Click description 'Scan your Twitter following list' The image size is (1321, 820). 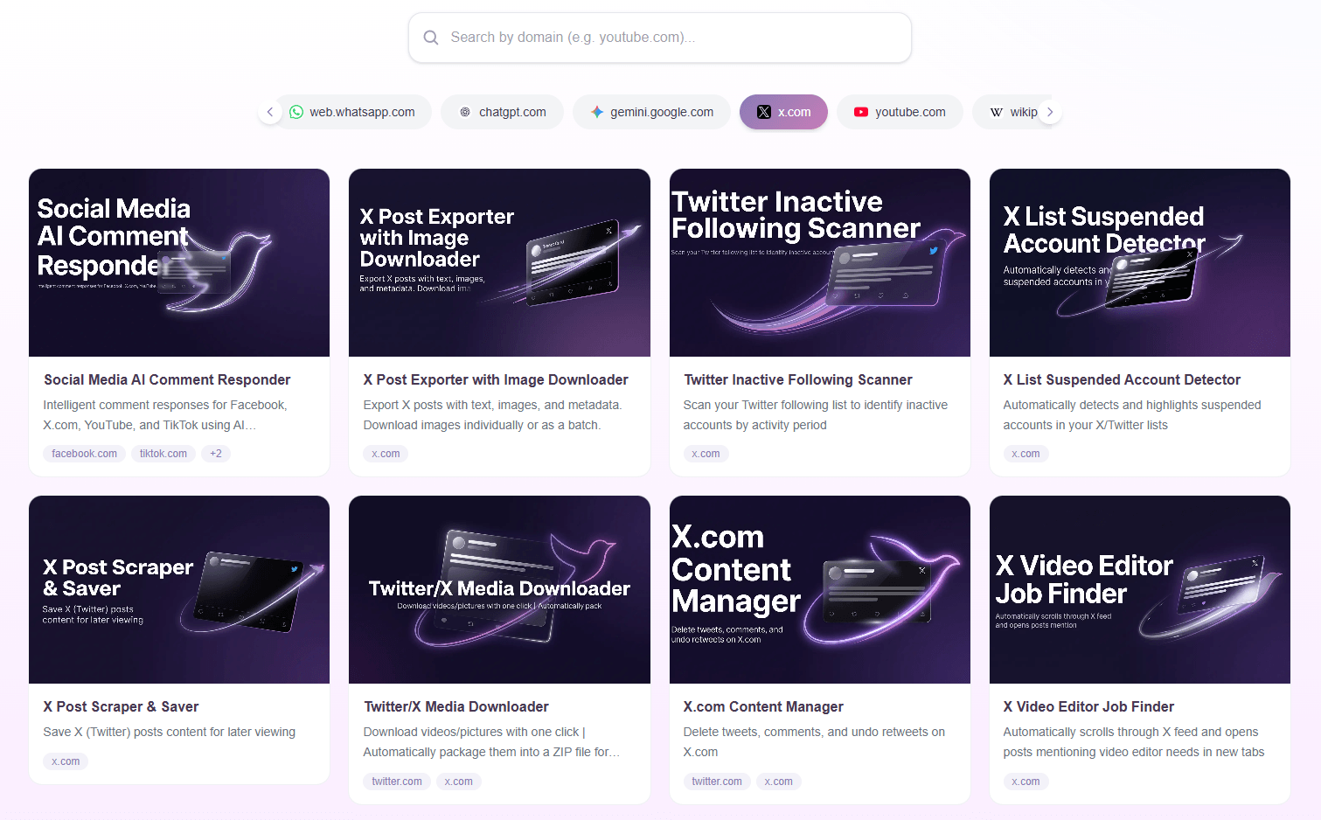[x=816, y=415]
